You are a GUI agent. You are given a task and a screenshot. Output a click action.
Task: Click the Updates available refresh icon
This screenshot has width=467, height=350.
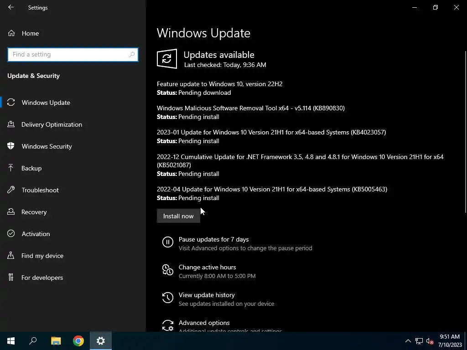(x=167, y=59)
